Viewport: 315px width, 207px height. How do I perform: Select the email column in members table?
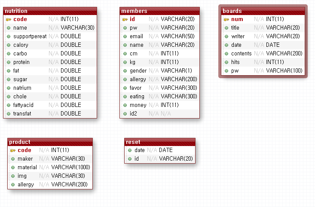137,37
